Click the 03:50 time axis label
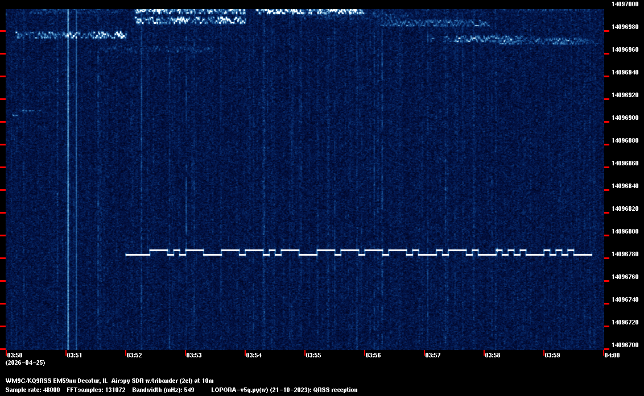This screenshot has height=396, width=644. [14, 355]
